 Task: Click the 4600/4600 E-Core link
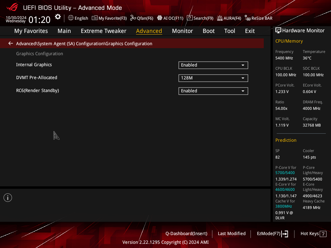[285, 190]
